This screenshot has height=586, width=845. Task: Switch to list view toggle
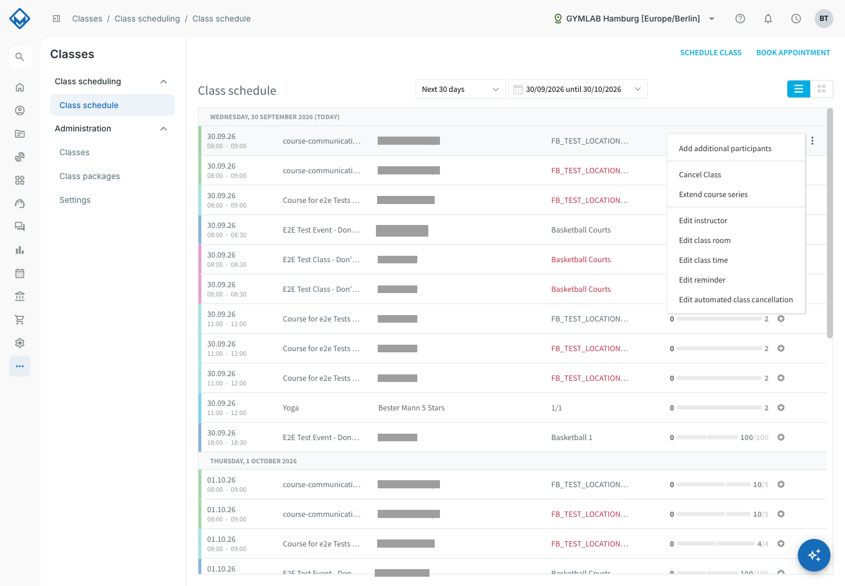[x=798, y=89]
